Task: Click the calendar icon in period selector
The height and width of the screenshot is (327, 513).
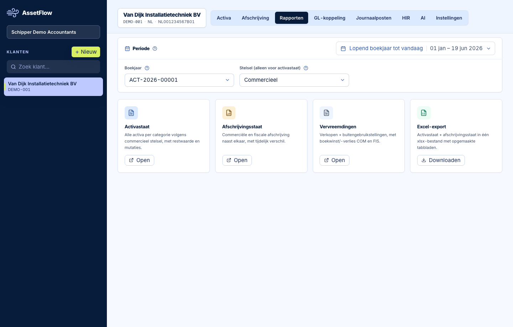Action: tap(343, 48)
